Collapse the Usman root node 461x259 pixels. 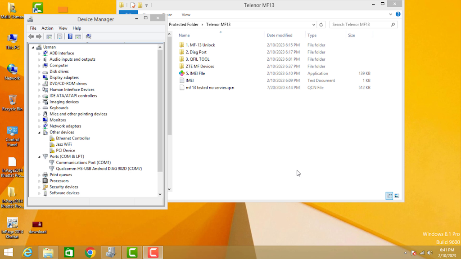(x=33, y=47)
